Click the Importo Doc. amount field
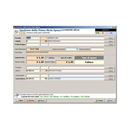The width and height of the screenshot is (130, 130). point(35,58)
